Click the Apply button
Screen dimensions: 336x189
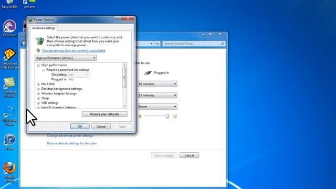[122, 127]
